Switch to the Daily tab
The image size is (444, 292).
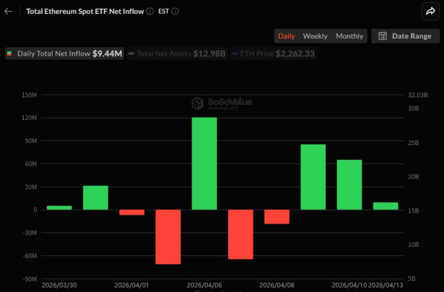[x=287, y=36]
